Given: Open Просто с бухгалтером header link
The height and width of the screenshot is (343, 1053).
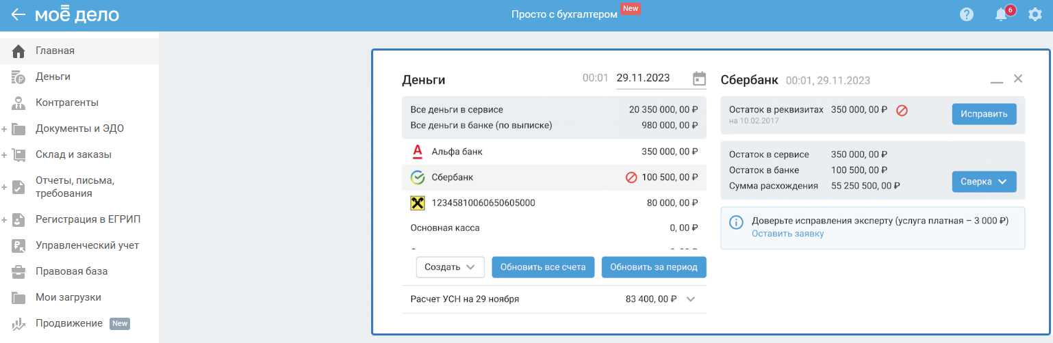Looking at the screenshot, I should [x=565, y=14].
